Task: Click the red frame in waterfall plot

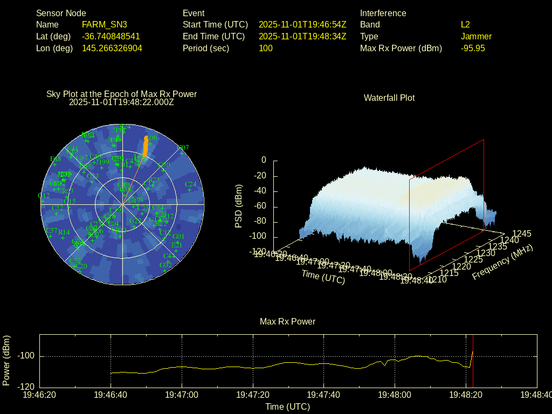Action: coord(446,158)
